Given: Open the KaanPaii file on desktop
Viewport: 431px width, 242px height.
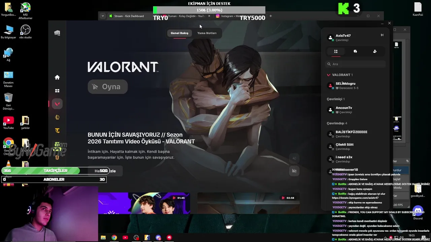Looking at the screenshot, I should (418, 9).
